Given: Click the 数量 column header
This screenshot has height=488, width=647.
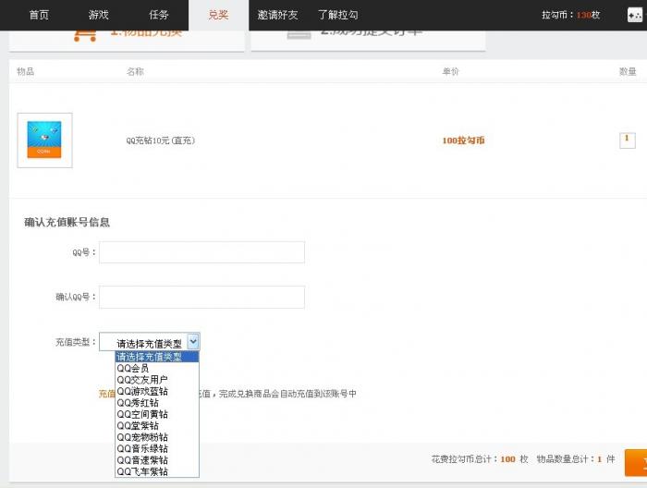Looking at the screenshot, I should click(628, 71).
